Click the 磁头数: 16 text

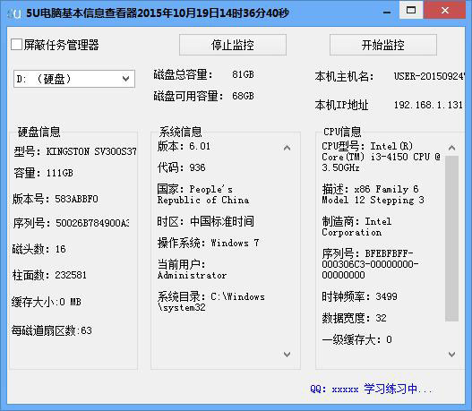[39, 249]
